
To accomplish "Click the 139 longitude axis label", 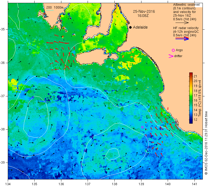I will 141,184.
